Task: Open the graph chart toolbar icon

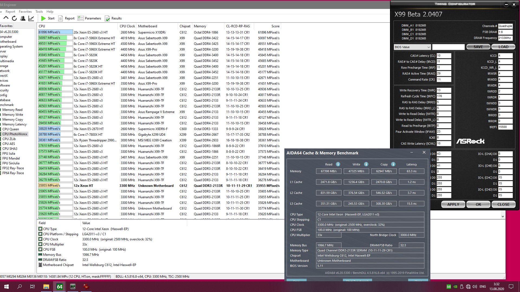Action: (x=31, y=18)
